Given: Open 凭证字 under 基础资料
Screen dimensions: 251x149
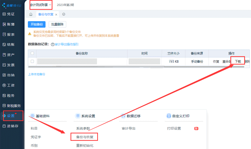Looking at the screenshot, I should tap(36, 137).
